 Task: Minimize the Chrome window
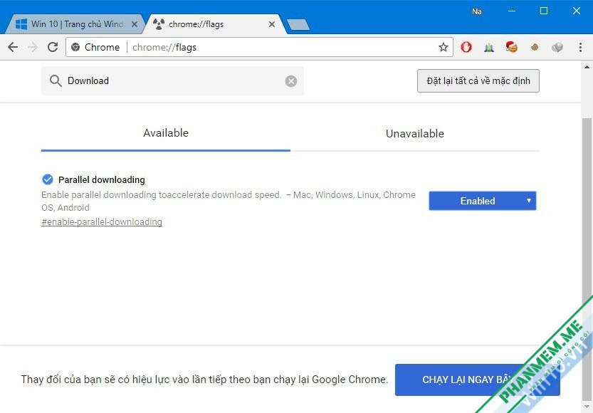point(512,11)
